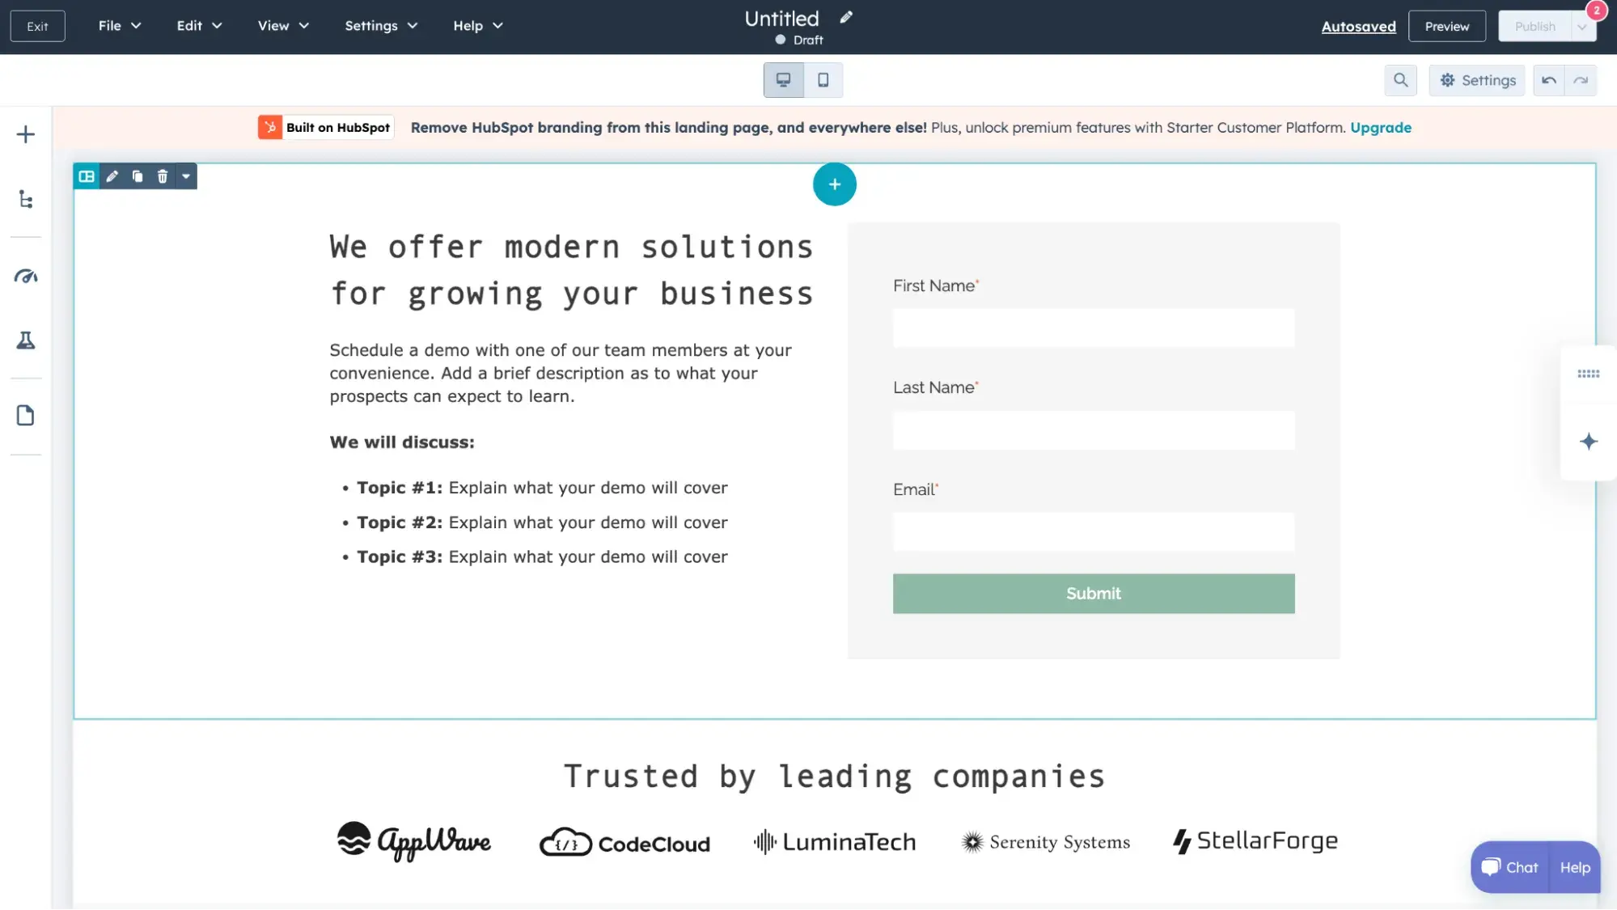The height and width of the screenshot is (910, 1617).
Task: Select the Contents tree icon in sidebar
Action: coord(26,199)
